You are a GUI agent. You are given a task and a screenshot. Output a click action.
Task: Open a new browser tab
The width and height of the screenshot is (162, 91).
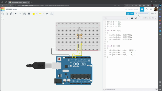32,2
